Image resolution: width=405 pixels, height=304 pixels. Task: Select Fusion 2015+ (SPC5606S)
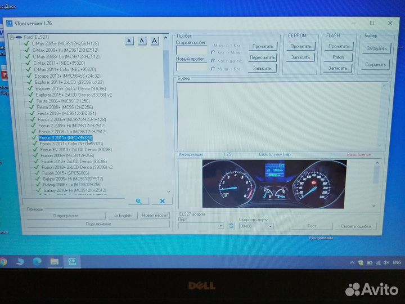tap(66, 173)
